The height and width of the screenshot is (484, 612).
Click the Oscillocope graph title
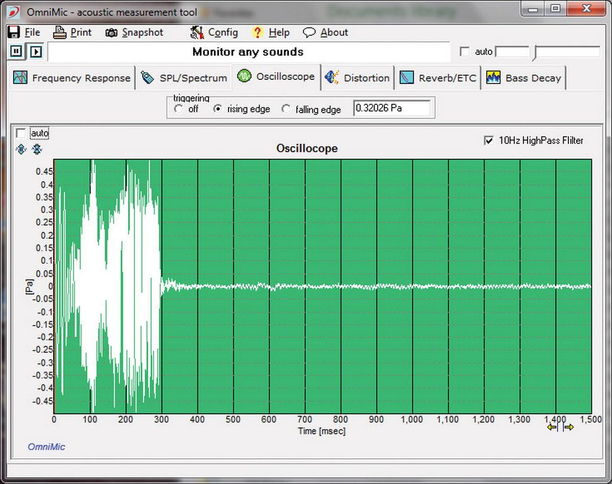click(x=307, y=149)
